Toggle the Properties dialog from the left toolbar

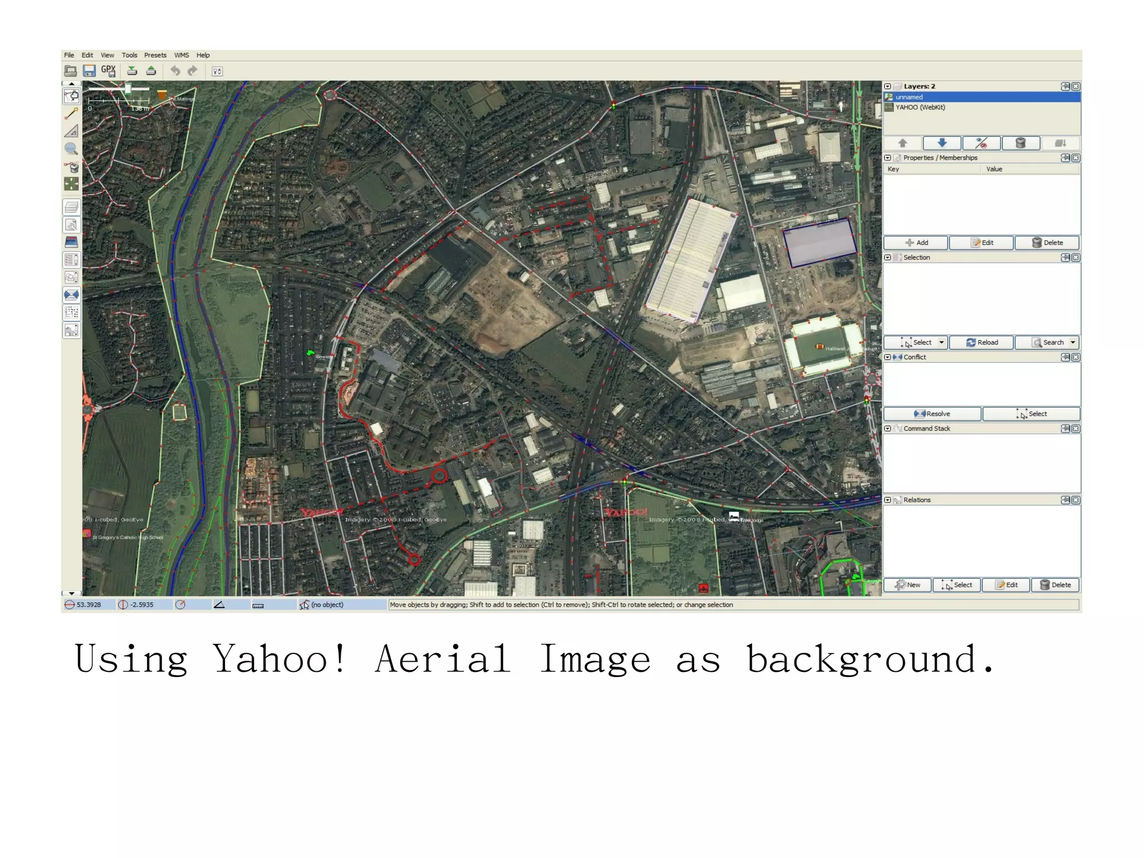[x=71, y=225]
